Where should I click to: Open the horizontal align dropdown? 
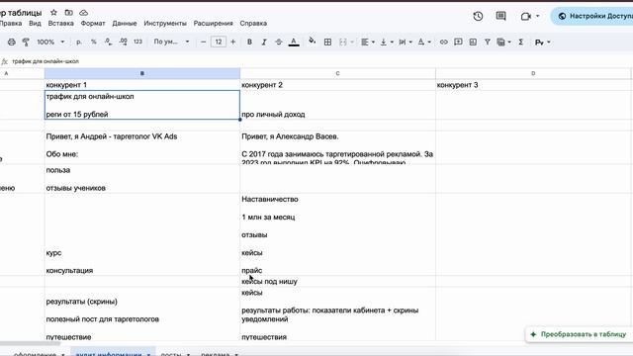coord(367,42)
